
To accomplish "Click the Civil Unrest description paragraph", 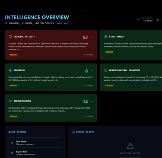I will [x=133, y=45].
